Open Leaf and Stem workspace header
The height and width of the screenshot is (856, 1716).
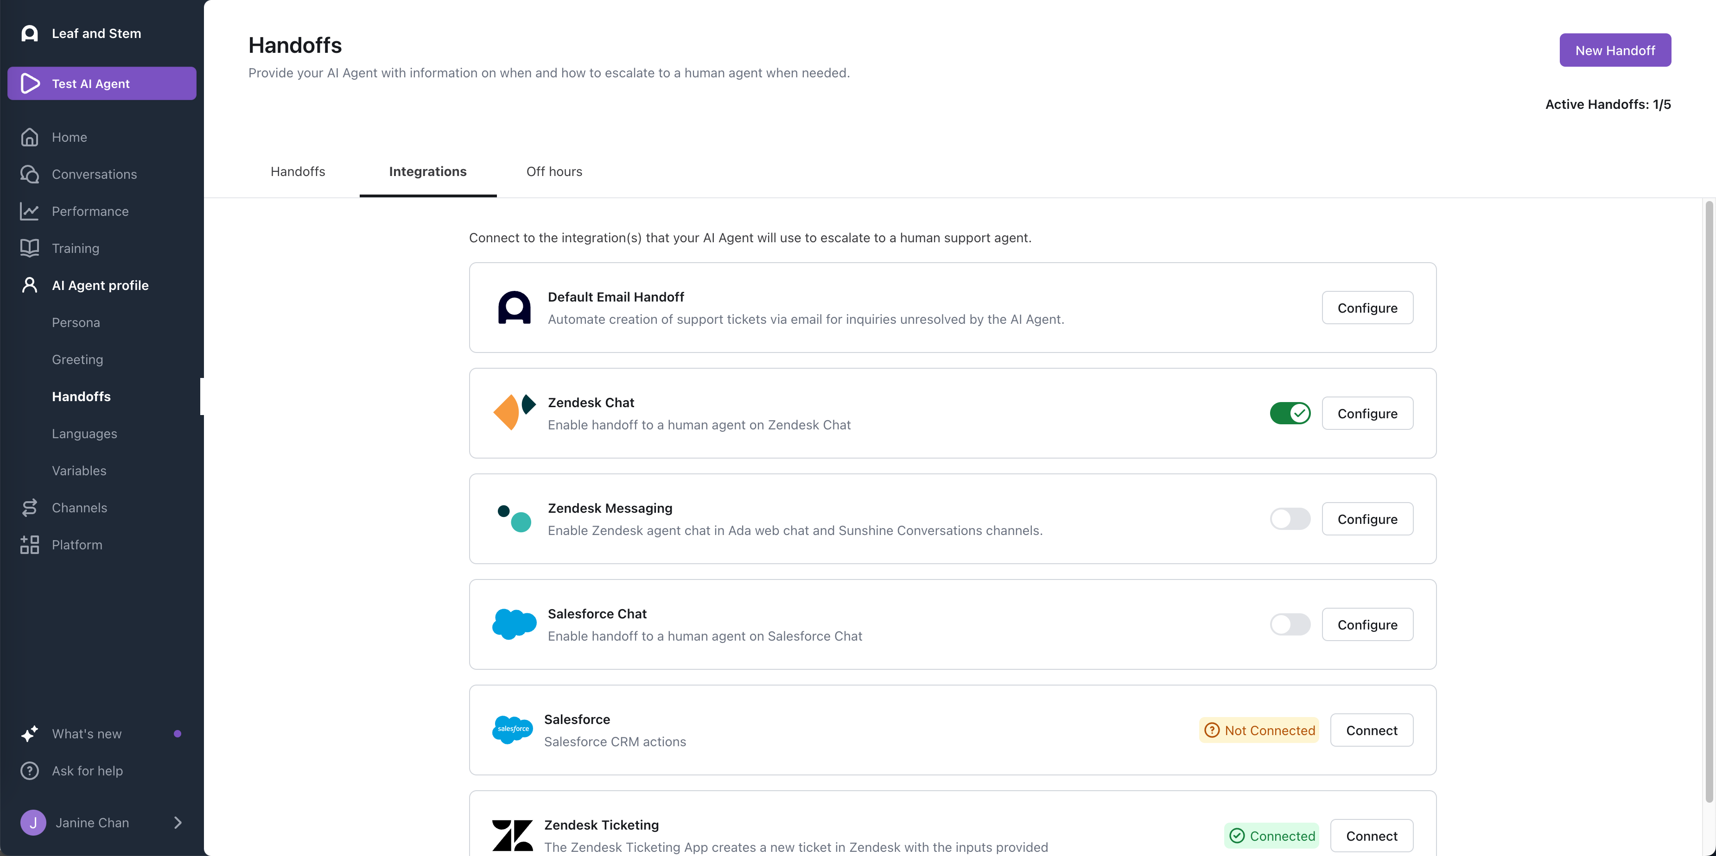pos(96,33)
